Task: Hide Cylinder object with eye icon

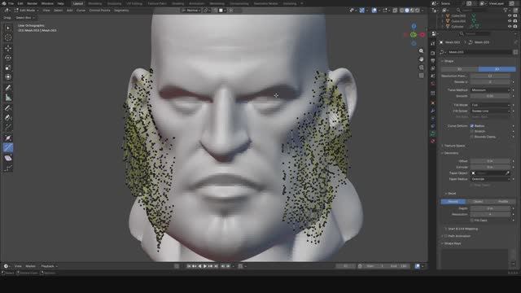Action: [510, 26]
